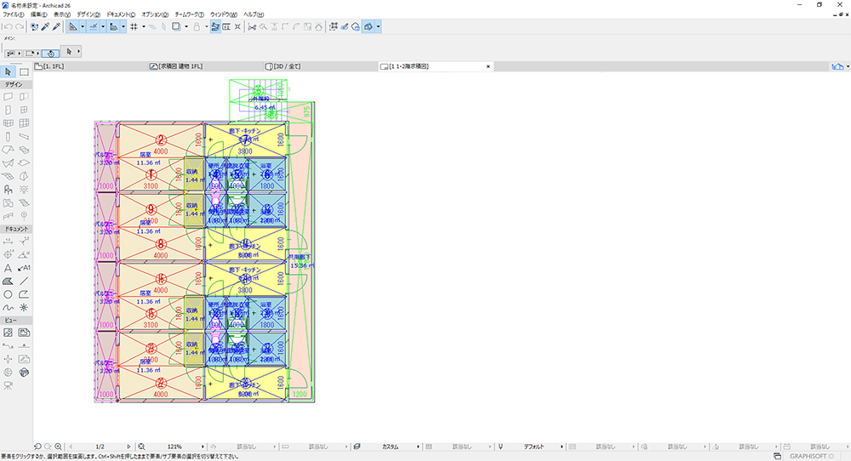Viewport: 851px width, 461px height.
Task: Open the チームワーク menu
Action: click(x=190, y=14)
